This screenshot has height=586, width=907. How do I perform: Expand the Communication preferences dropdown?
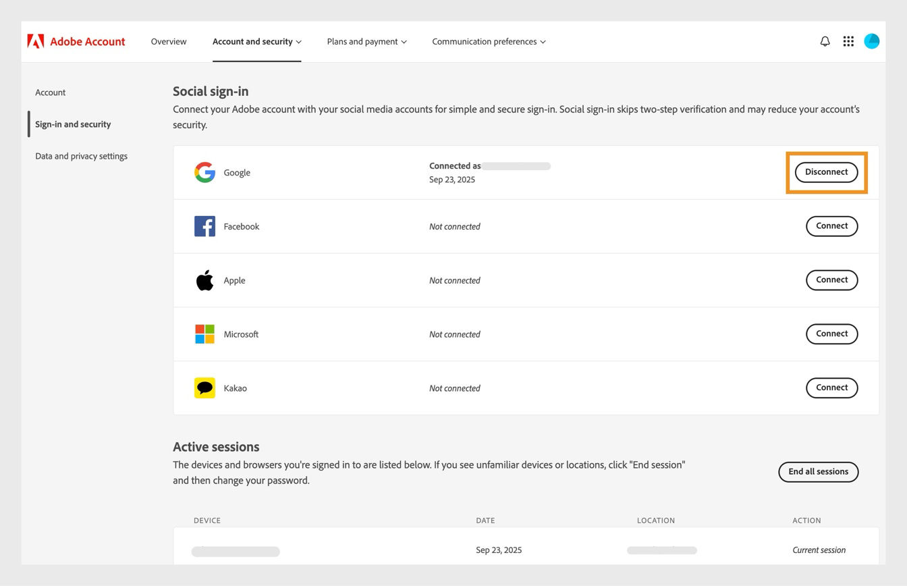pyautogui.click(x=488, y=41)
